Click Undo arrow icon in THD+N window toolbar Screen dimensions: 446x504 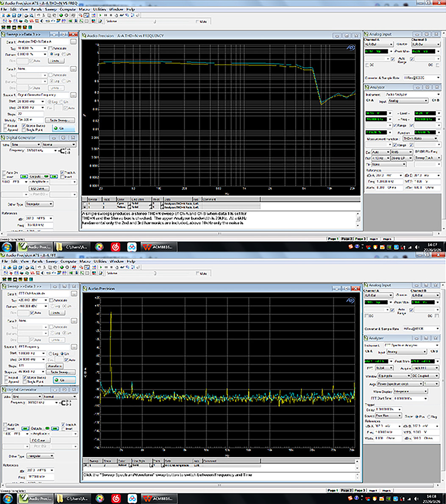coord(39,15)
